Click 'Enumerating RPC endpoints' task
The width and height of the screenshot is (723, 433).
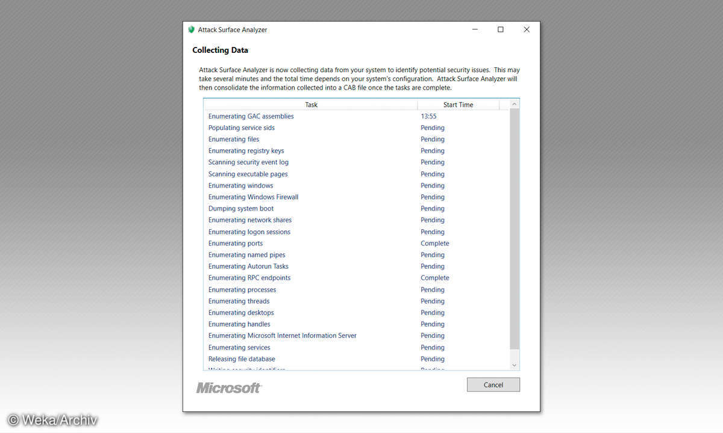[249, 278]
